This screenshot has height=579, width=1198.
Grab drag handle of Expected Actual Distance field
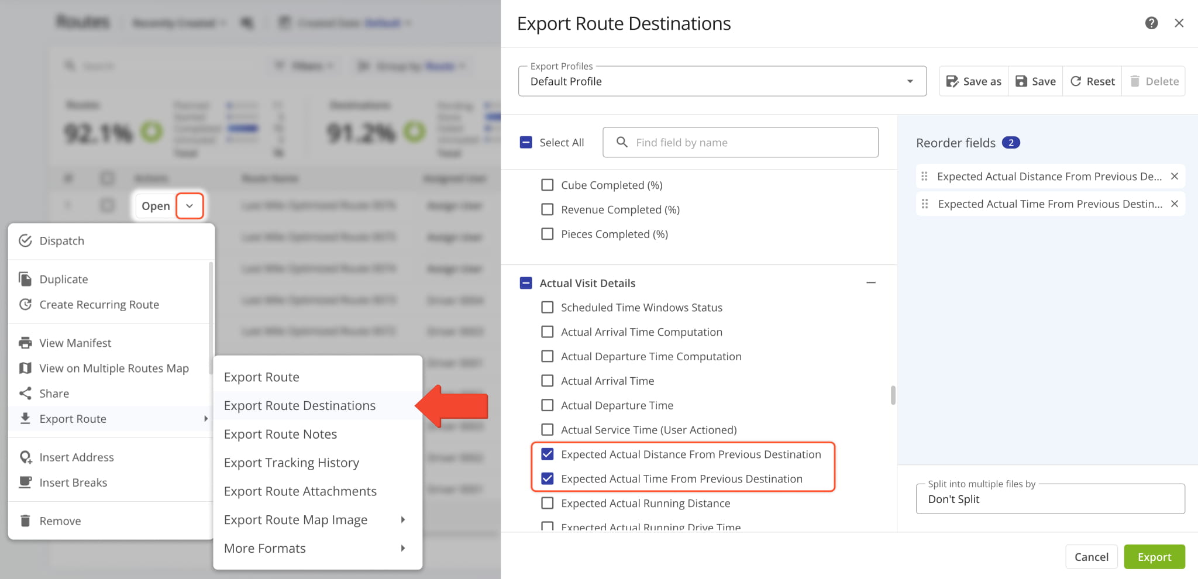tap(924, 176)
